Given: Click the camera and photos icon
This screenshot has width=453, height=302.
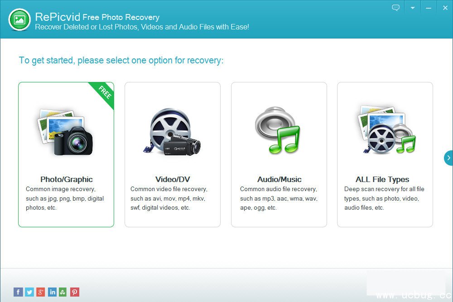Looking at the screenshot, I should [x=65, y=132].
